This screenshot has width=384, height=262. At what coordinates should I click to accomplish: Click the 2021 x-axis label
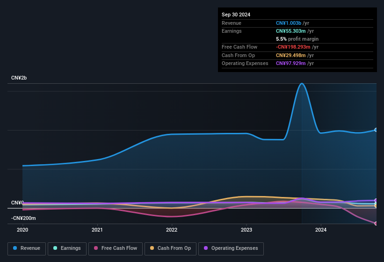pyautogui.click(x=97, y=230)
